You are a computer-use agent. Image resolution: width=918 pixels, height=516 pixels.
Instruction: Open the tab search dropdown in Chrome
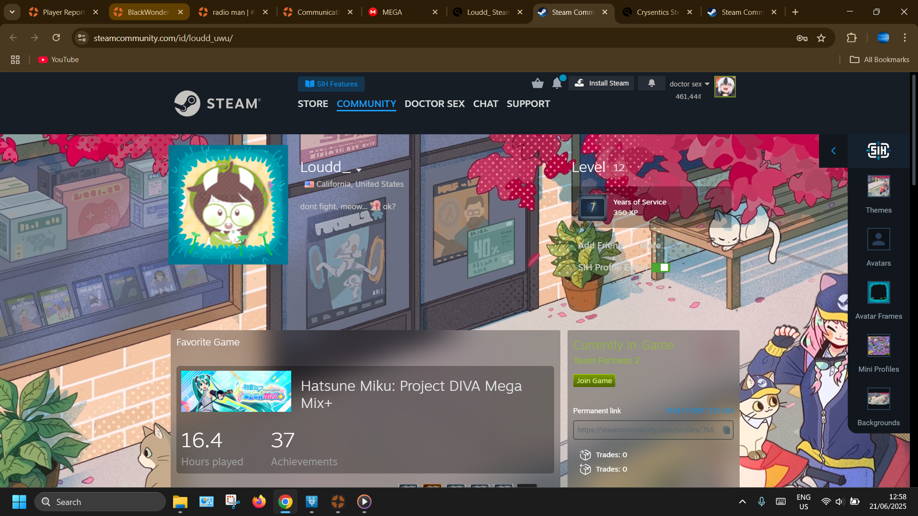(12, 12)
